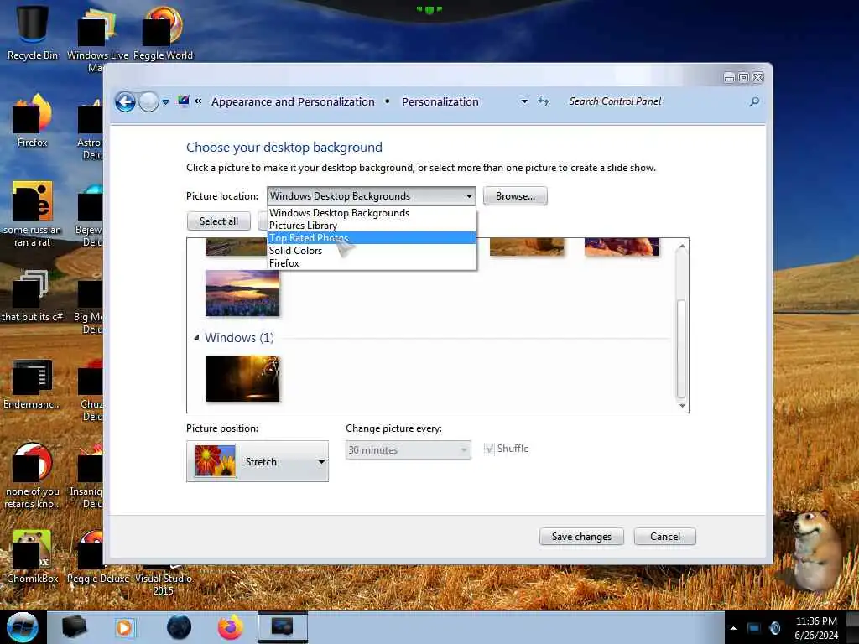Select the Peggle Deluxe desktop icon

[x=98, y=556]
